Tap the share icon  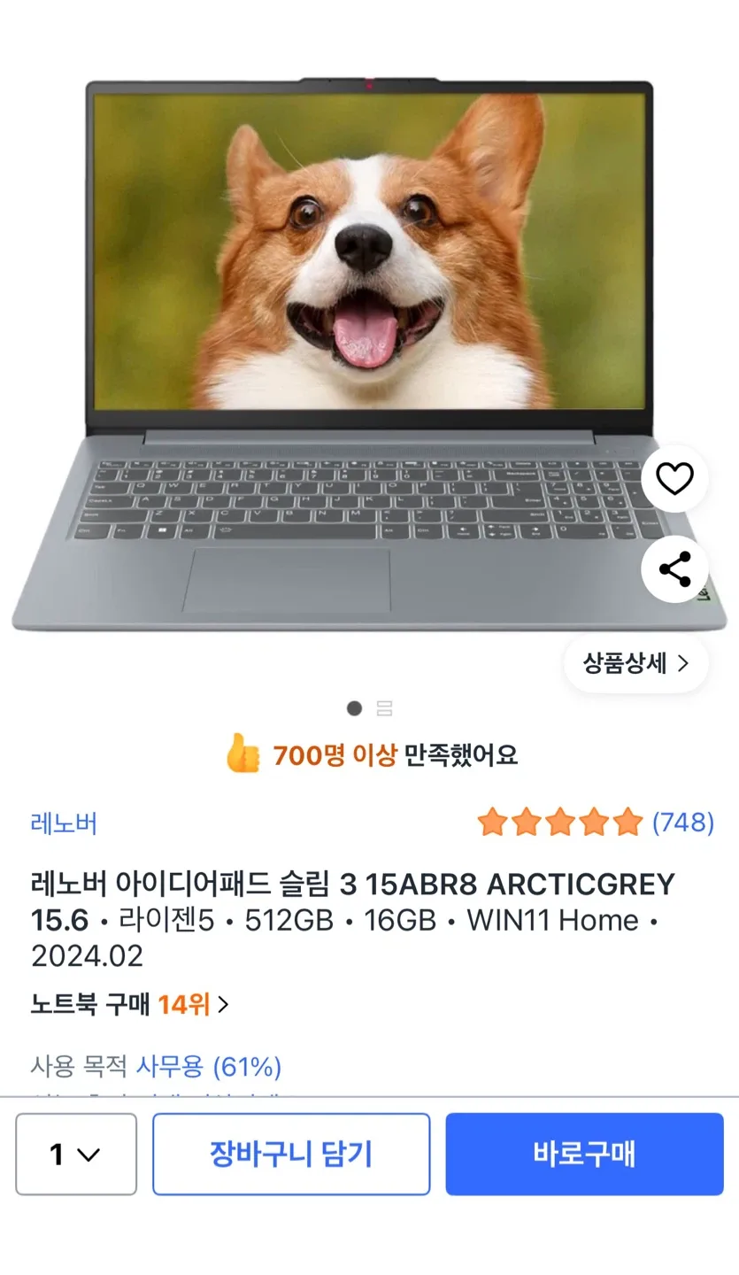[674, 569]
